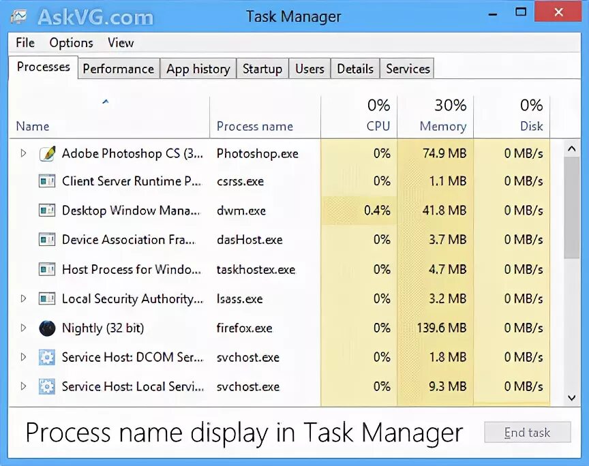Click the scrollbar down arrow

(572, 397)
